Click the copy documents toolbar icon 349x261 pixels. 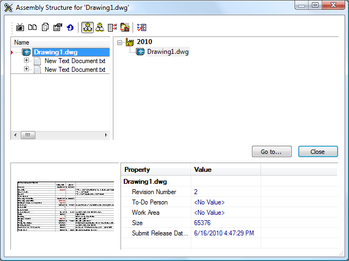[x=45, y=27]
